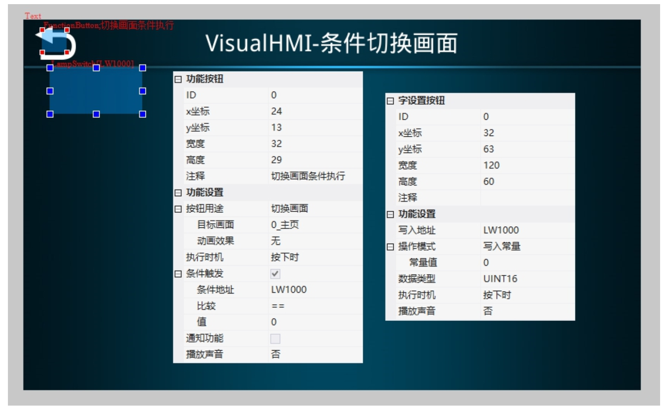
Task: Select the blue LampSwitch rectangle
Action: pyautogui.click(x=96, y=91)
